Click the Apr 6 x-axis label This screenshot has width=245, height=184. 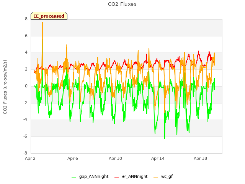[x=73, y=158]
